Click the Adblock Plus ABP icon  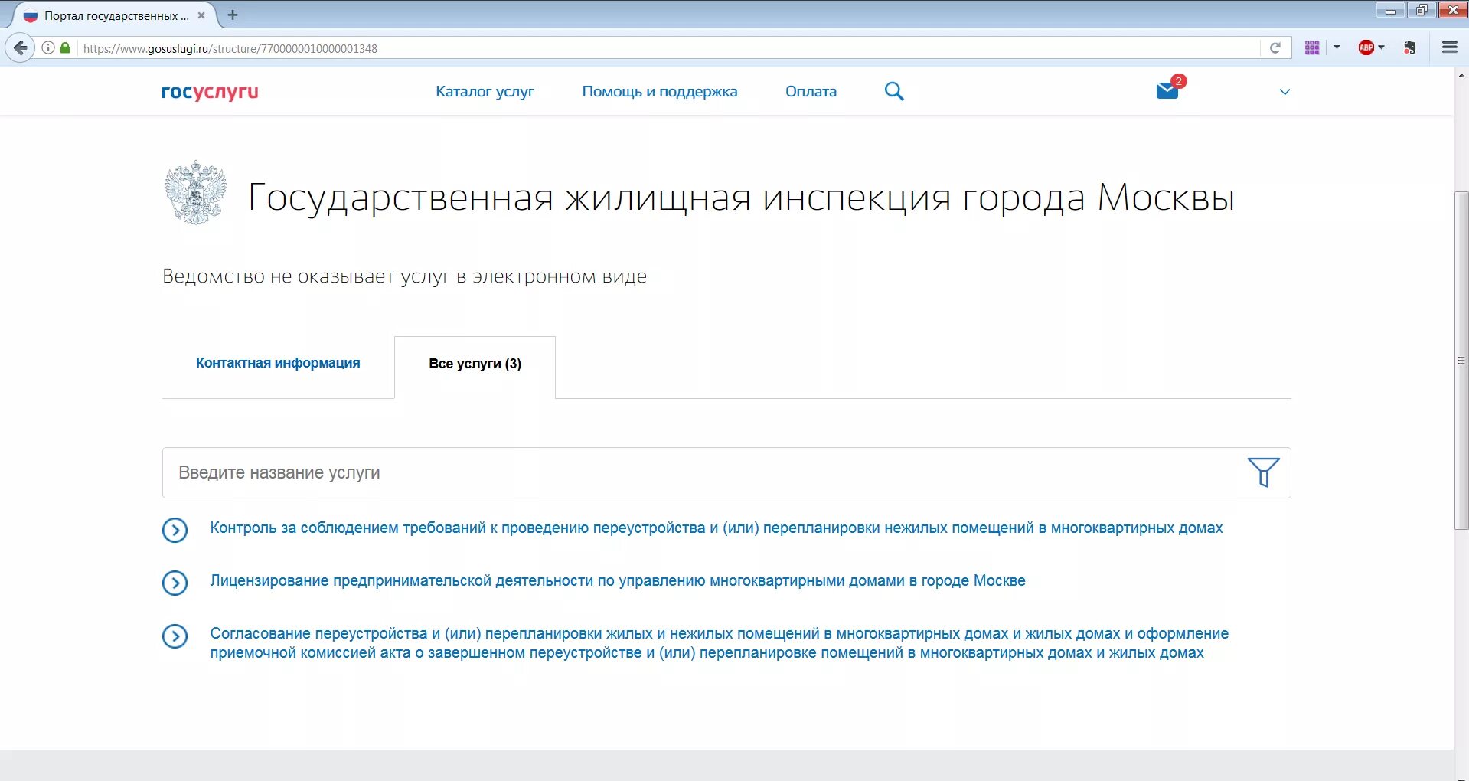[1366, 47]
